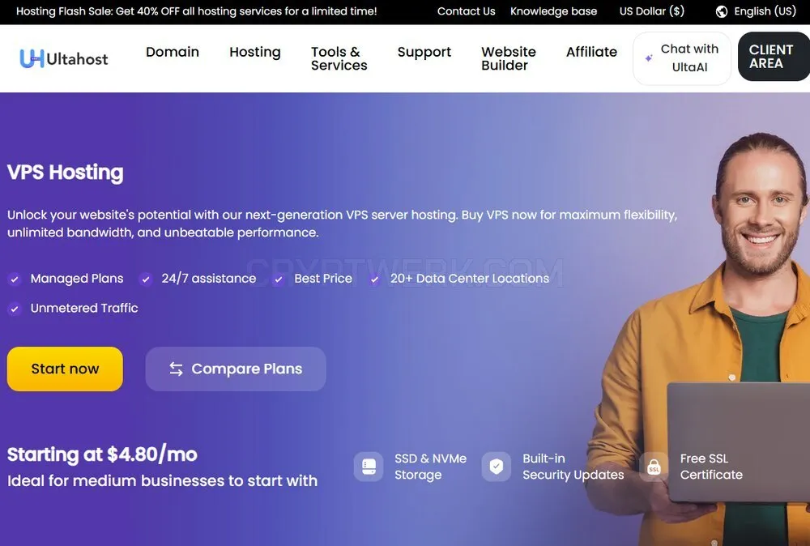
Task: Click the SSD & NVMe Storage label
Action: (x=430, y=467)
